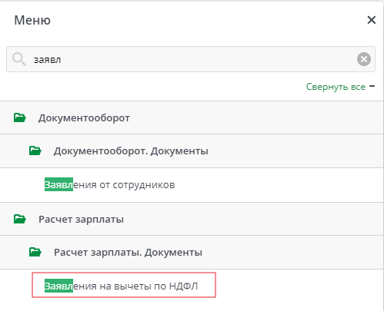Click the magnifier search icon
The image size is (384, 311).
[19, 59]
